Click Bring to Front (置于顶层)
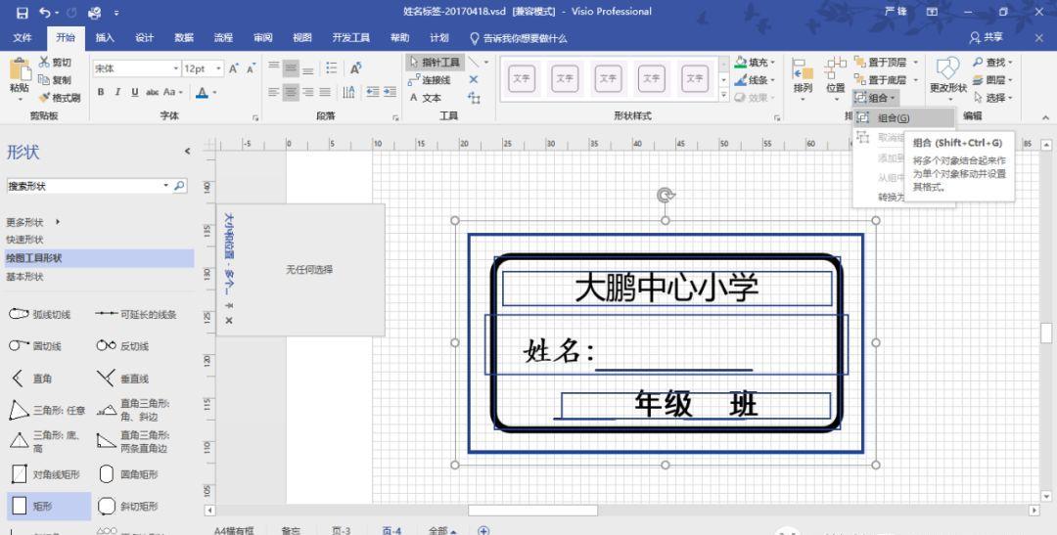The width and height of the screenshot is (1057, 535). [x=879, y=62]
